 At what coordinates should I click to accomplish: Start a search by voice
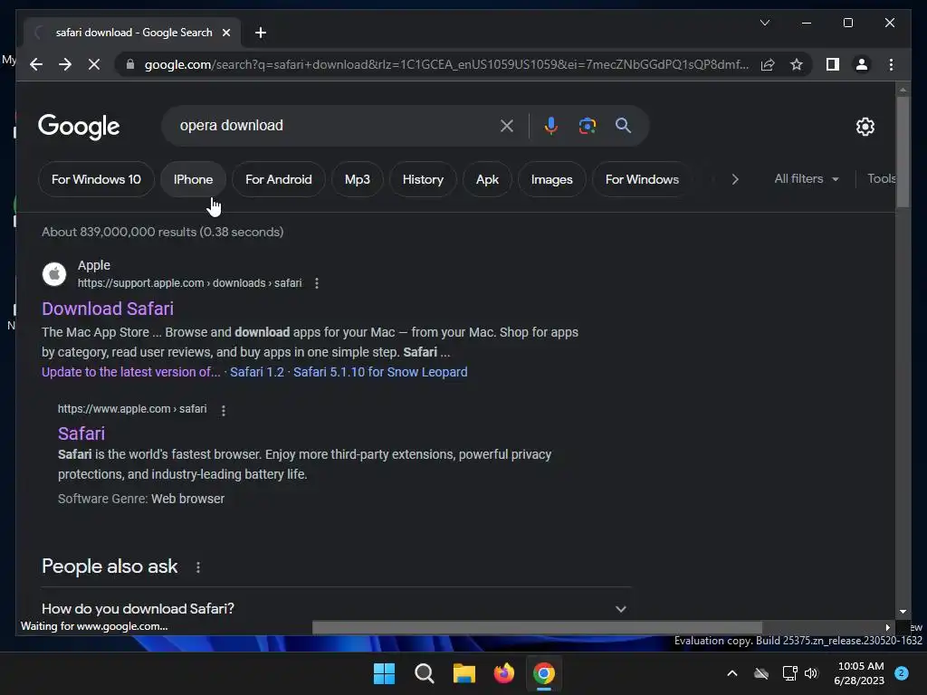click(551, 126)
